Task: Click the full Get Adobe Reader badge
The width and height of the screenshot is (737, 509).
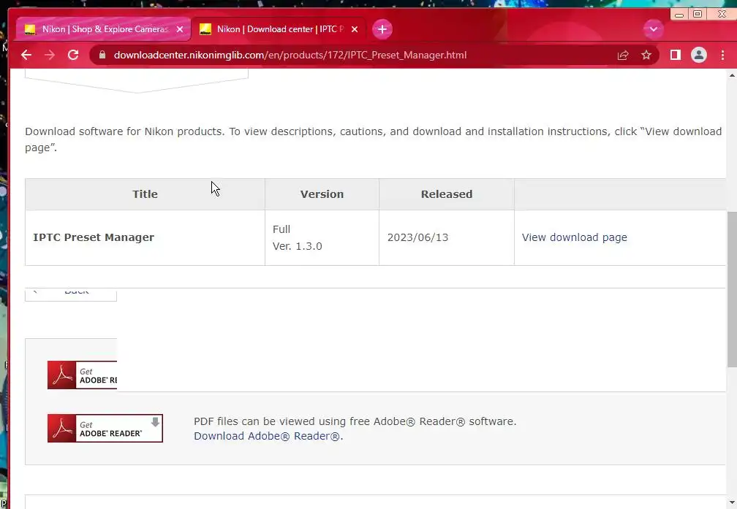Action: [105, 428]
